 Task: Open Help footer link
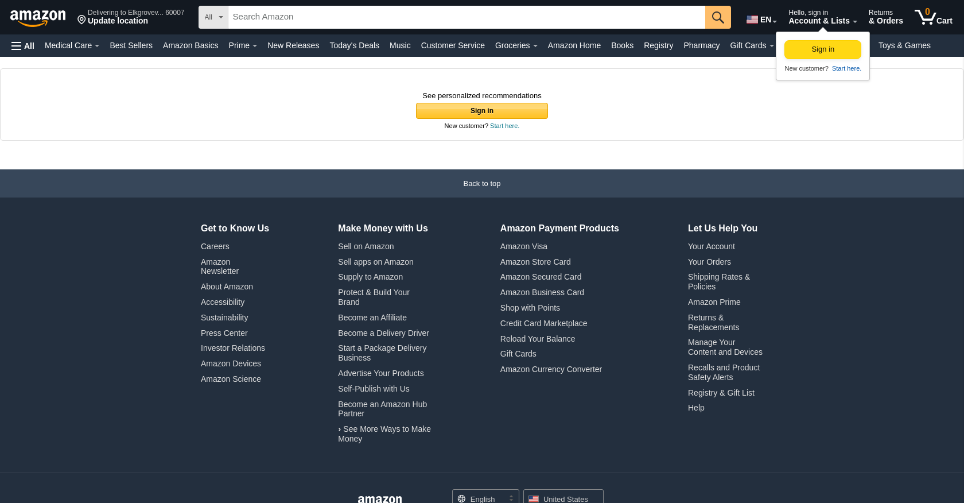click(x=696, y=408)
